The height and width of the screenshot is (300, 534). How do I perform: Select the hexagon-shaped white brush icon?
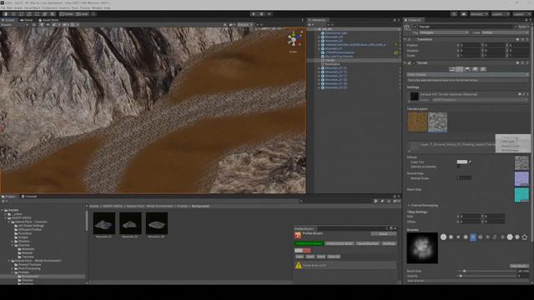point(510,237)
